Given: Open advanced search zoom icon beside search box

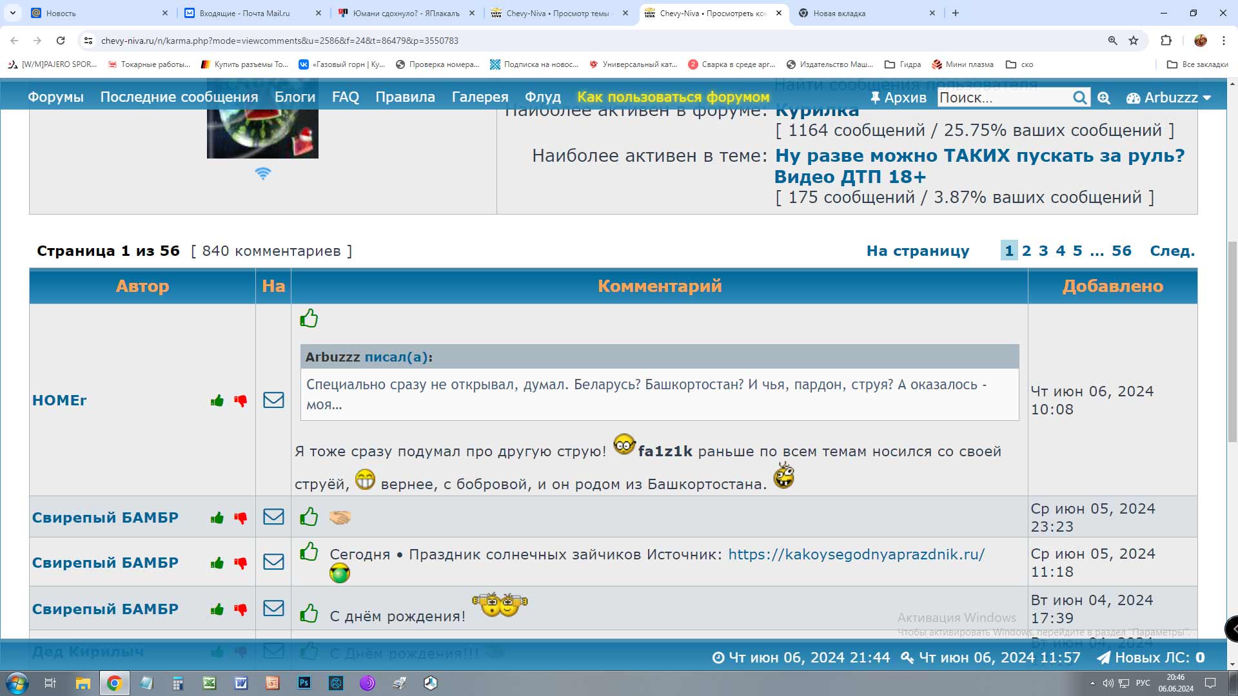Looking at the screenshot, I should (x=1104, y=97).
